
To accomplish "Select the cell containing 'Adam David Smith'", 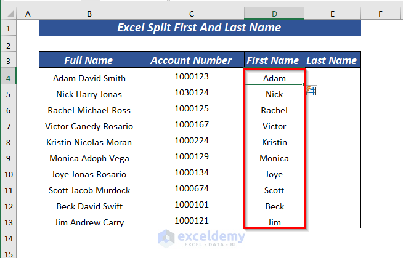I will click(89, 78).
